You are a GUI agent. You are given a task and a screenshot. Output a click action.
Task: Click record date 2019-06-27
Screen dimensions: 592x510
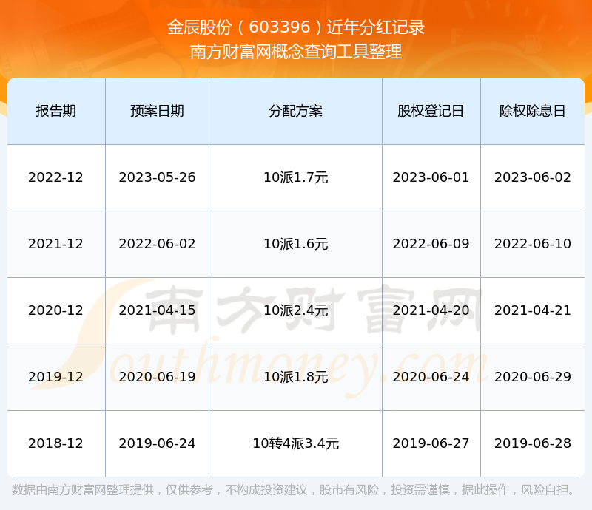431,443
